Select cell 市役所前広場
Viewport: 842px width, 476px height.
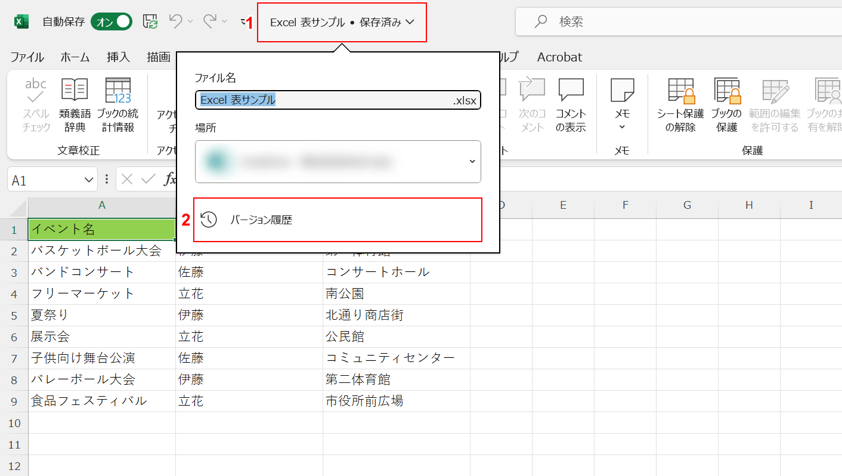[397, 401]
